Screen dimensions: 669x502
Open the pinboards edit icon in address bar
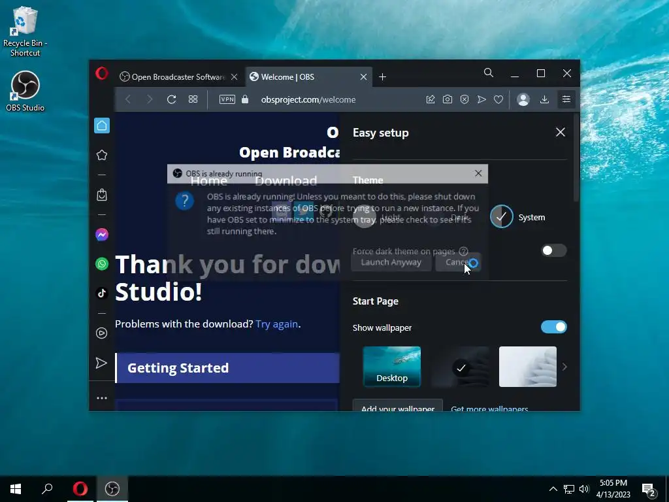point(431,99)
